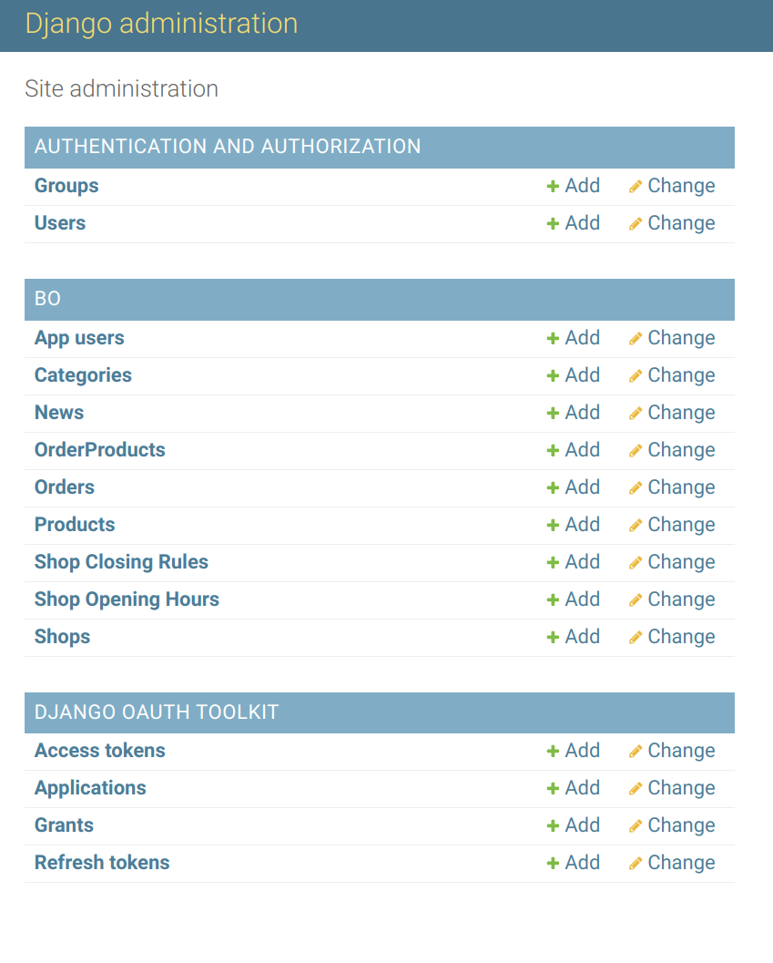Select the Add link for Applications
Screen dimensions: 773x963
point(573,788)
